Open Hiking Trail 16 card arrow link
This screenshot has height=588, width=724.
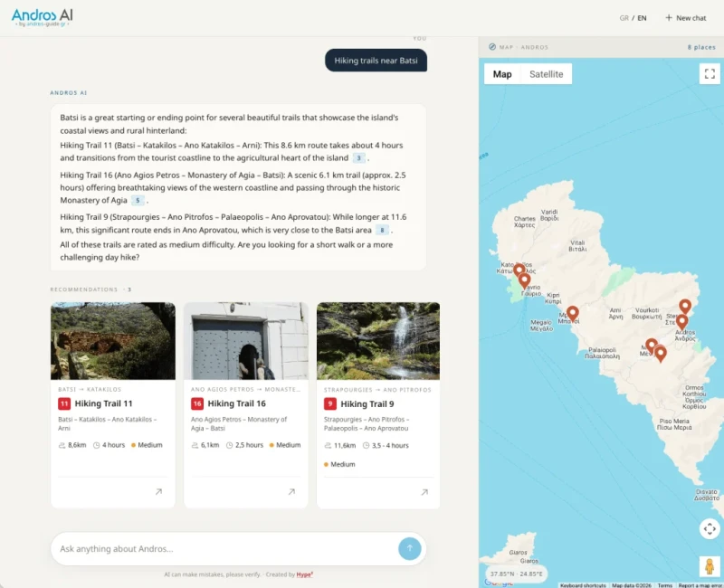pyautogui.click(x=291, y=491)
